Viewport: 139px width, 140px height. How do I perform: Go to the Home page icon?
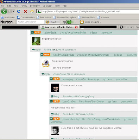tap(32, 11)
